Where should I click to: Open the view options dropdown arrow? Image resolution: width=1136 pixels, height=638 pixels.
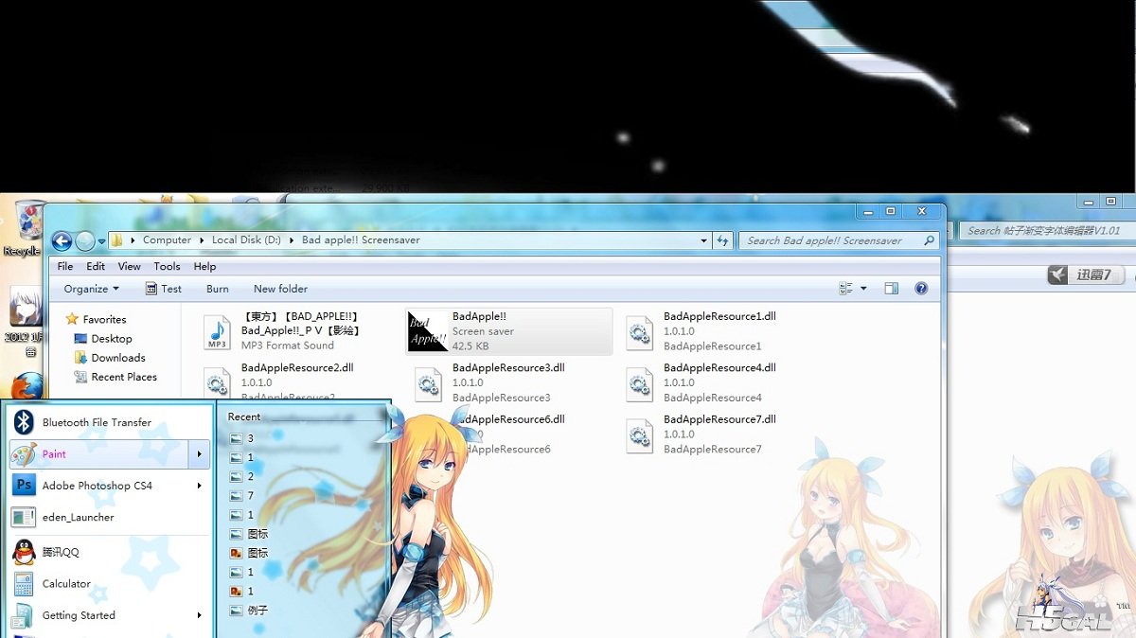click(863, 289)
